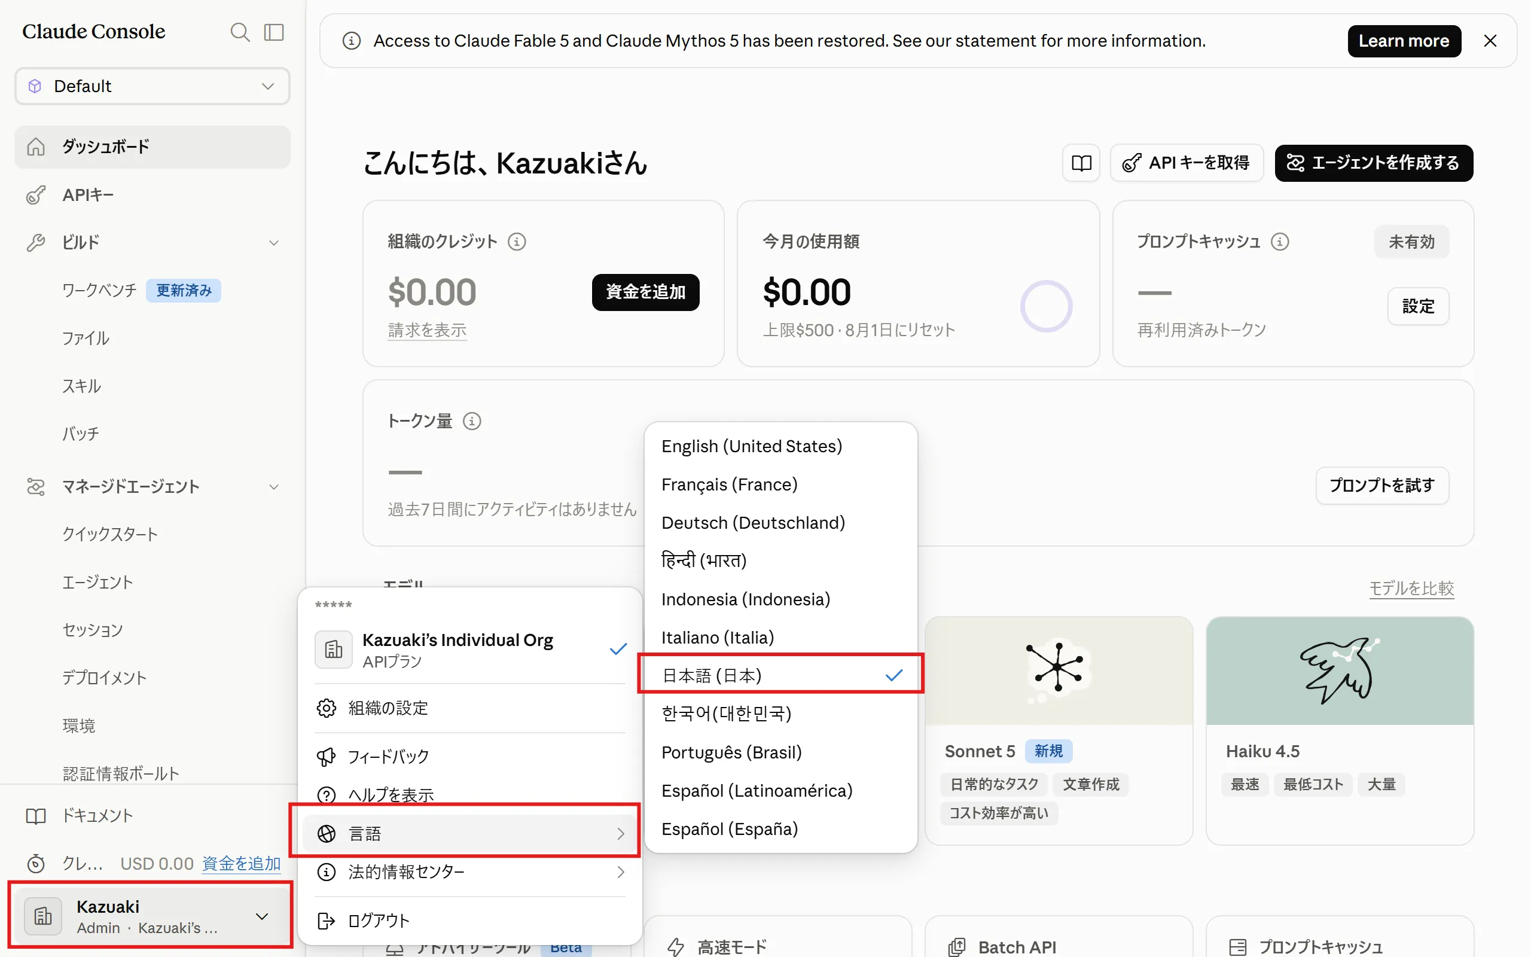Viewport: 1531px width, 957px height.
Task: Click the 資金を追加 link in sidebar footer
Action: tap(241, 863)
